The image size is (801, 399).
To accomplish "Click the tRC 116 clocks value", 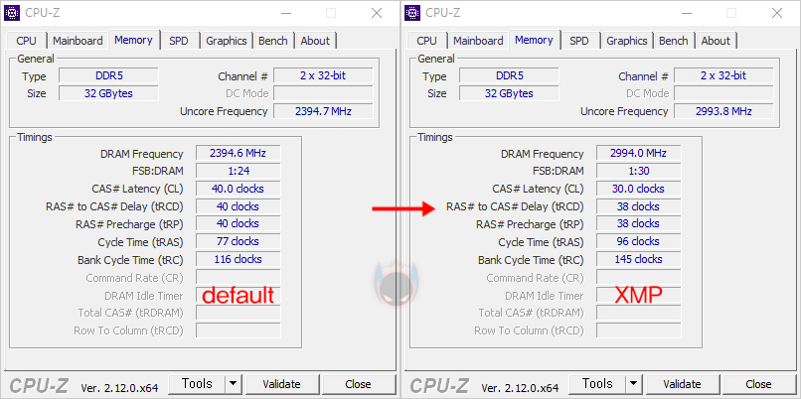I will pos(239,259).
